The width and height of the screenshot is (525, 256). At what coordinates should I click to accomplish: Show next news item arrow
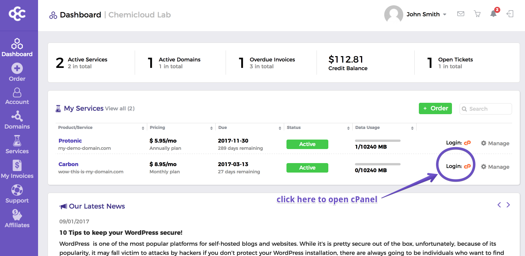click(508, 205)
